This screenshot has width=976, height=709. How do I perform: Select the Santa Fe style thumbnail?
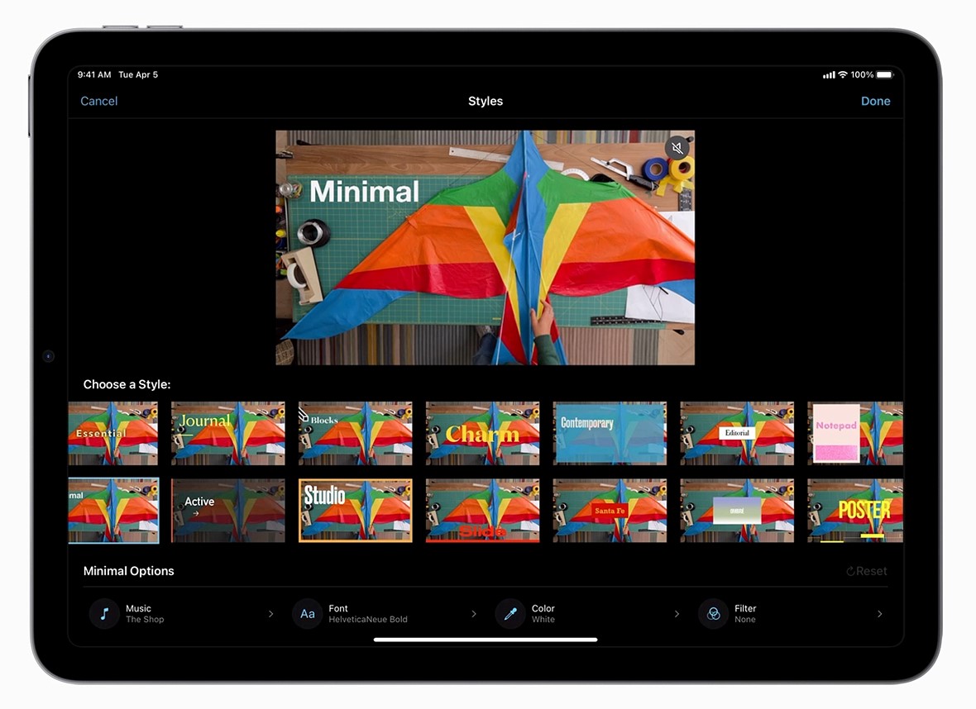click(x=610, y=510)
